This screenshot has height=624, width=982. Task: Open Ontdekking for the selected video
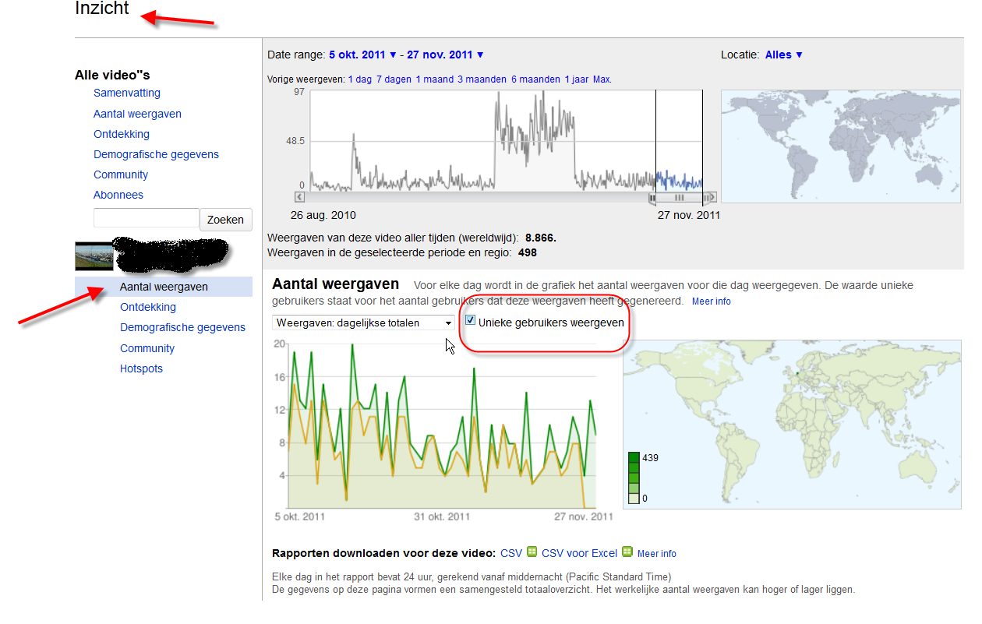point(148,307)
